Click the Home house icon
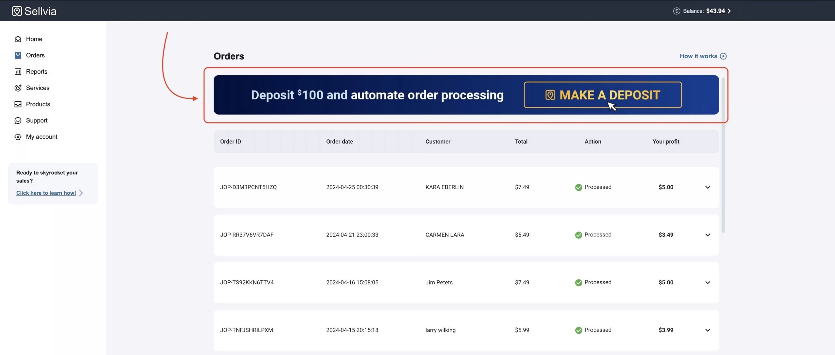This screenshot has width=835, height=355. coord(18,39)
